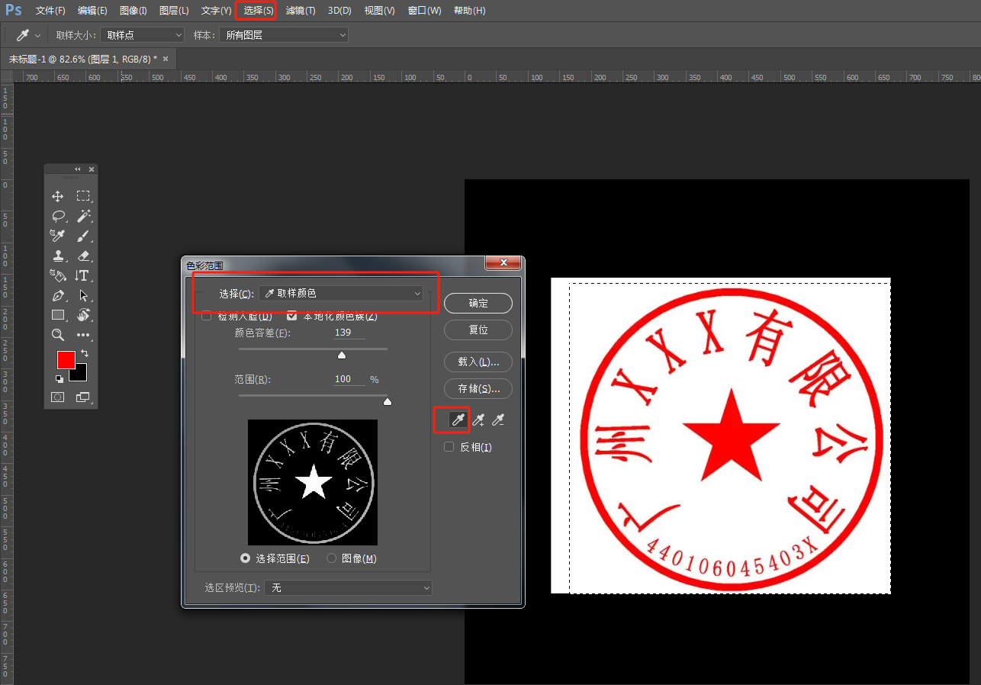
Task: Open the eyedropper tool preset picker arrow
Action: [38, 36]
